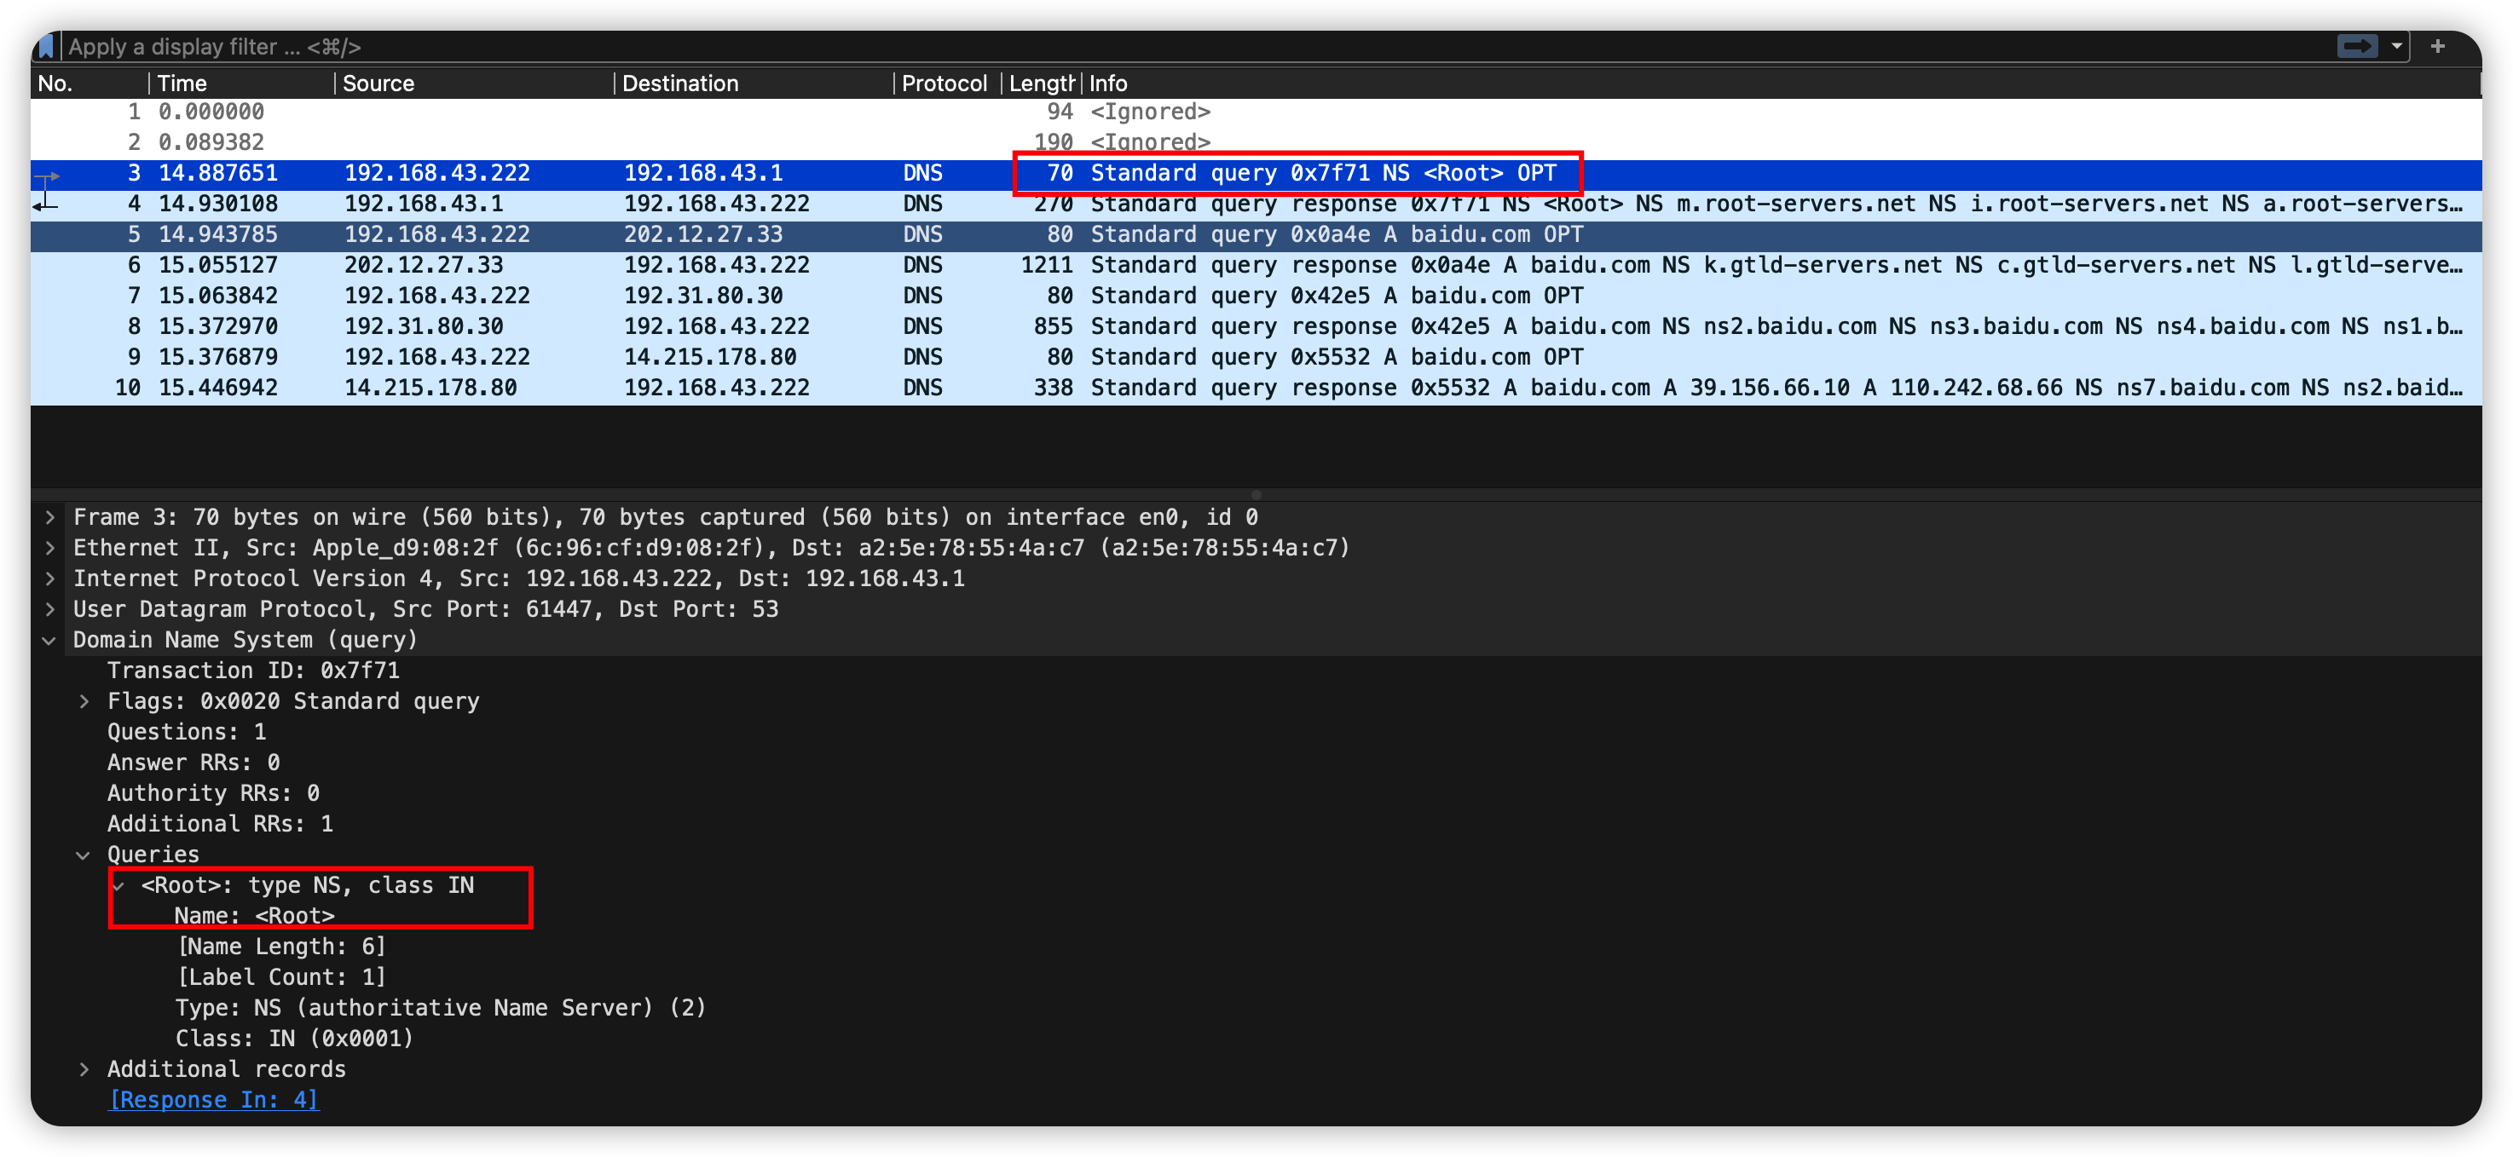Expand the User Datagram Protocol section
Screen dimensions: 2513x1157
[49, 609]
